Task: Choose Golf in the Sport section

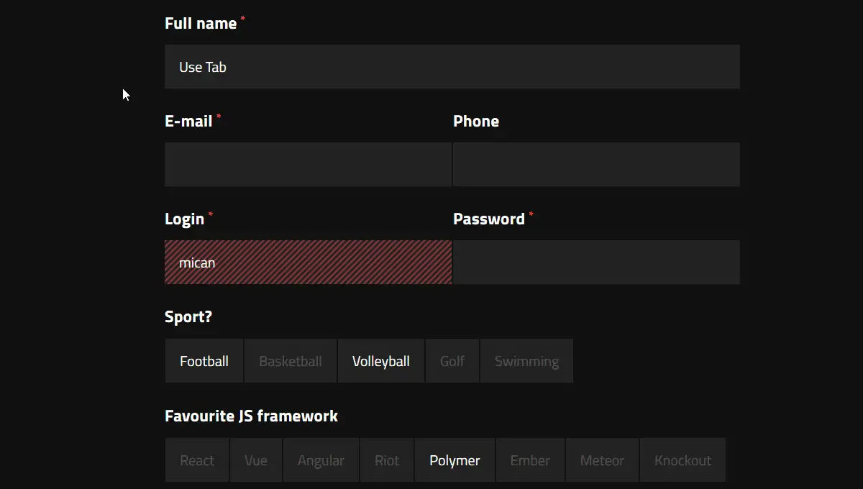Action: (x=452, y=360)
